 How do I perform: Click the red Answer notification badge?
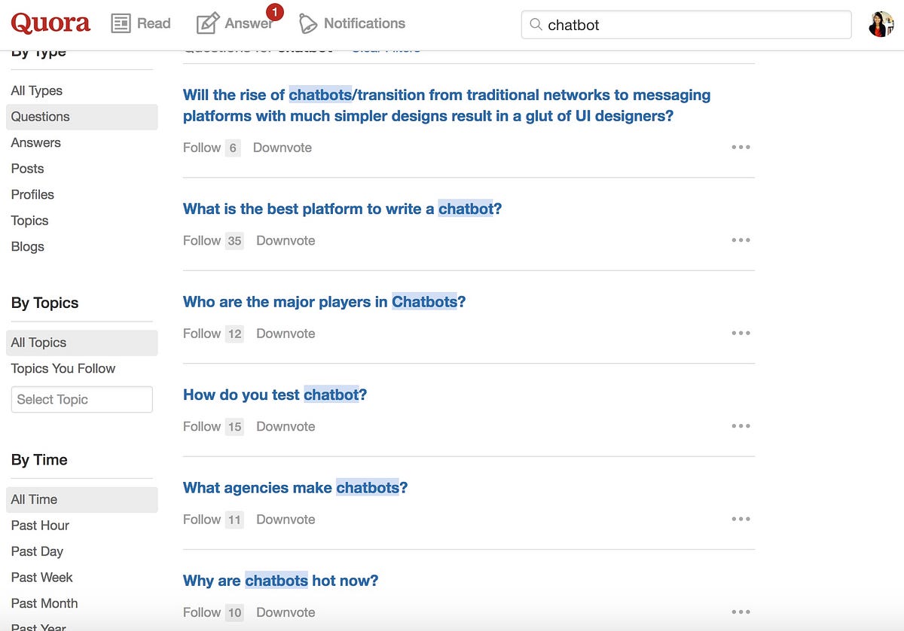coord(274,12)
